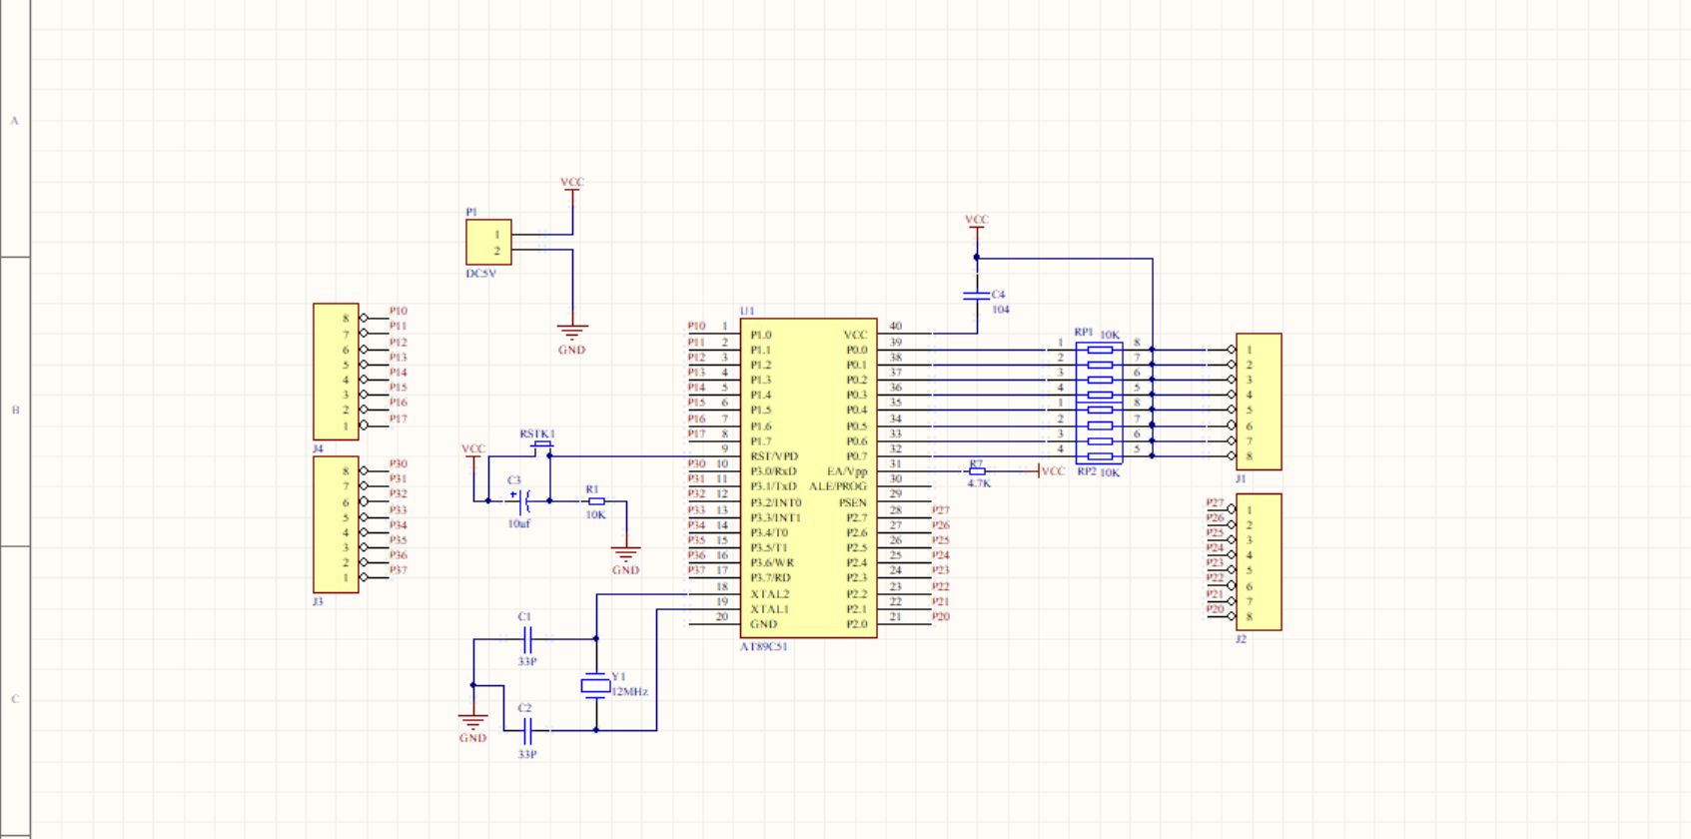Click the 'P30' net label beside J3

pos(399,463)
